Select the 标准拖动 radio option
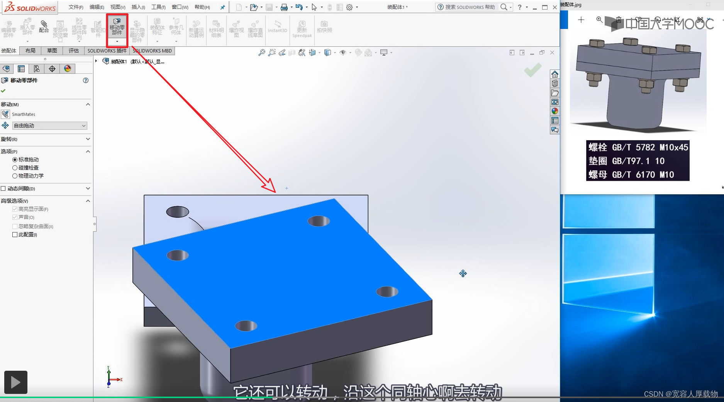Screen dimensions: 724x402 pos(15,159)
